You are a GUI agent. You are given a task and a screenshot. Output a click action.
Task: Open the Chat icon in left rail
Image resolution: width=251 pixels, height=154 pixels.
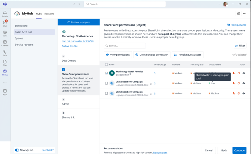(5, 23)
